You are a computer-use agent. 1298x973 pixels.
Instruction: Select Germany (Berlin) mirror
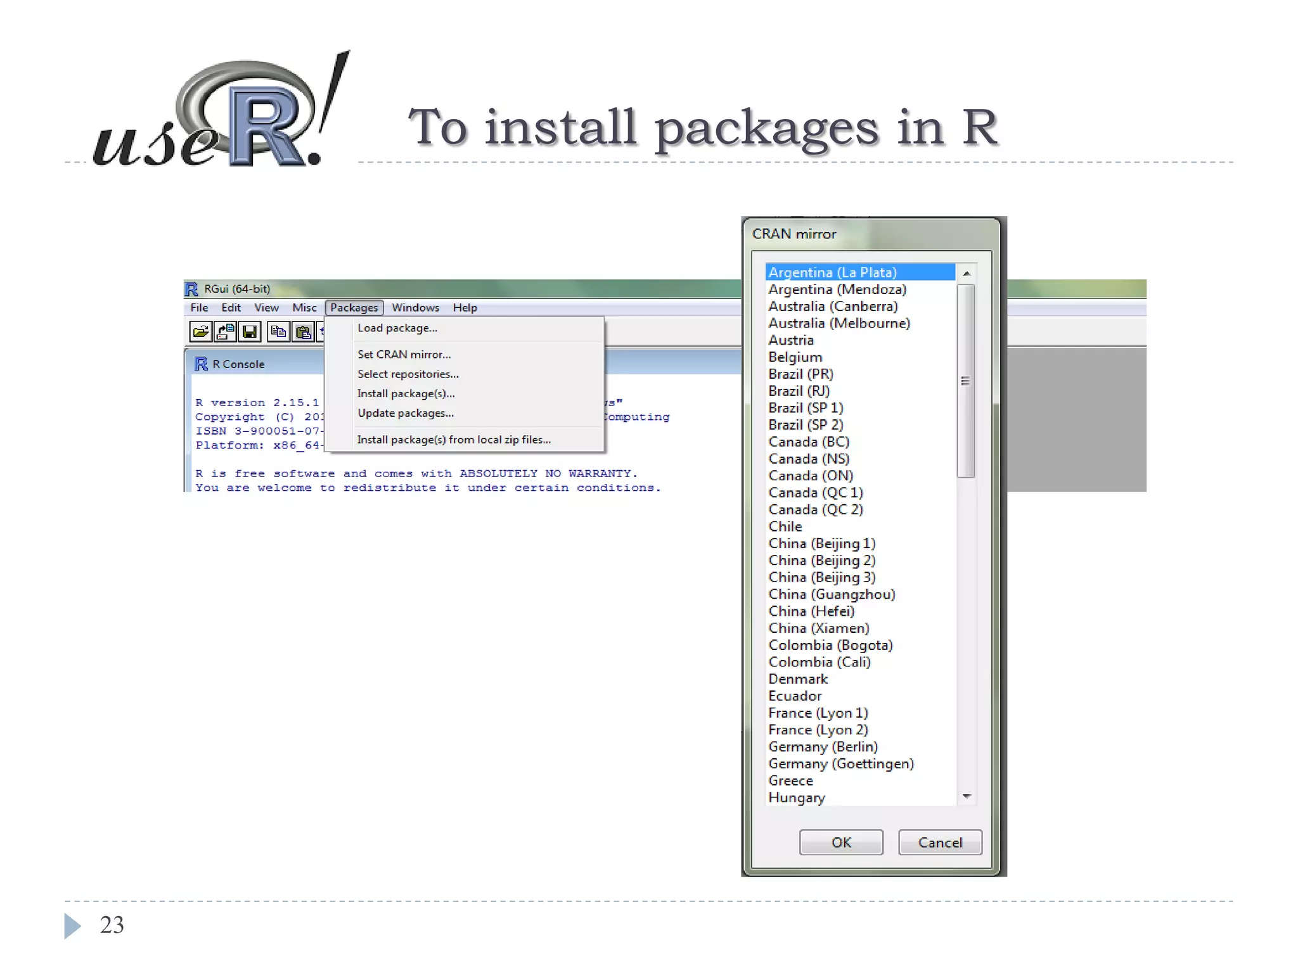point(860,747)
